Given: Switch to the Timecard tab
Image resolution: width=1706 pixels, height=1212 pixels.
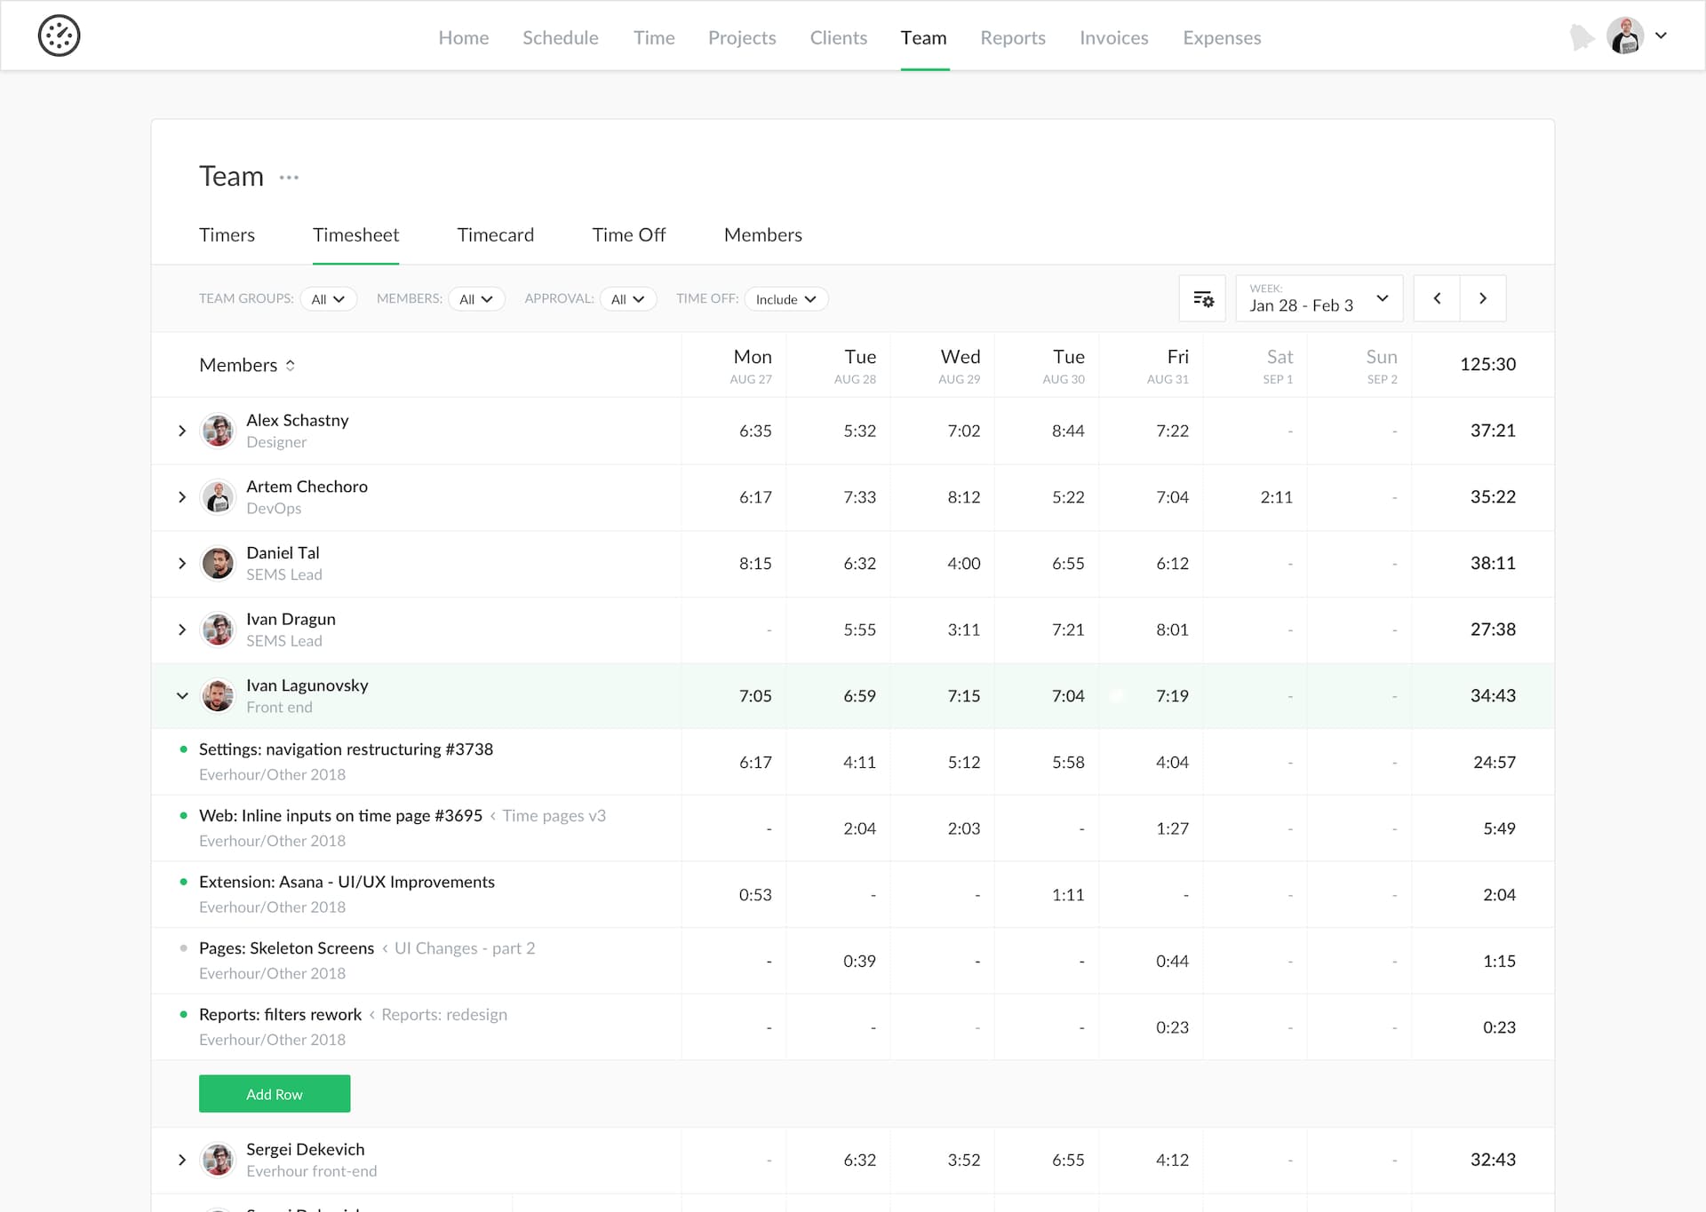Looking at the screenshot, I should pos(495,235).
